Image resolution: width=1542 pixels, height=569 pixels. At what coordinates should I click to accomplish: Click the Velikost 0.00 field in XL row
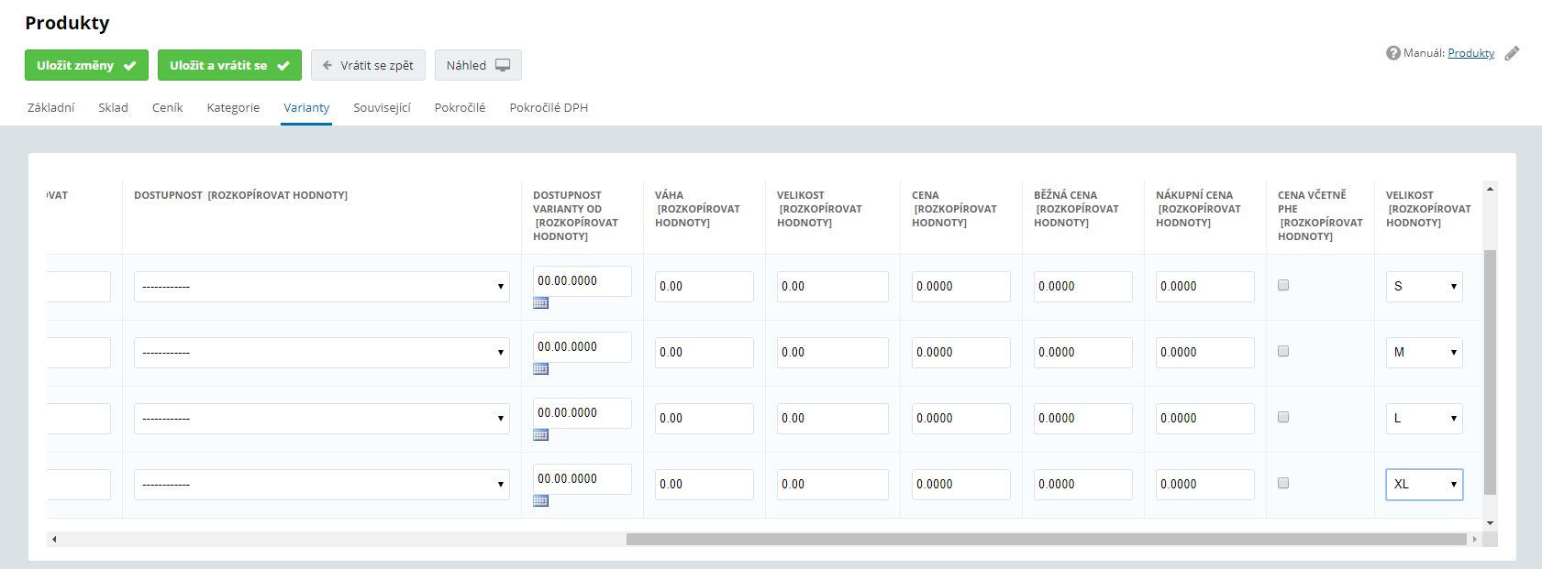(833, 485)
